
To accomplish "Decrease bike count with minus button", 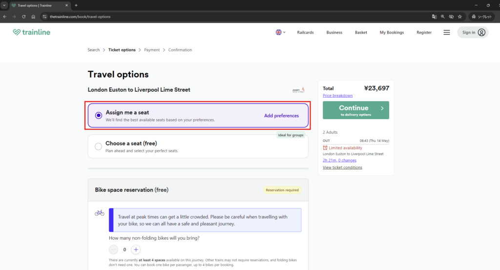I will 114,249.
